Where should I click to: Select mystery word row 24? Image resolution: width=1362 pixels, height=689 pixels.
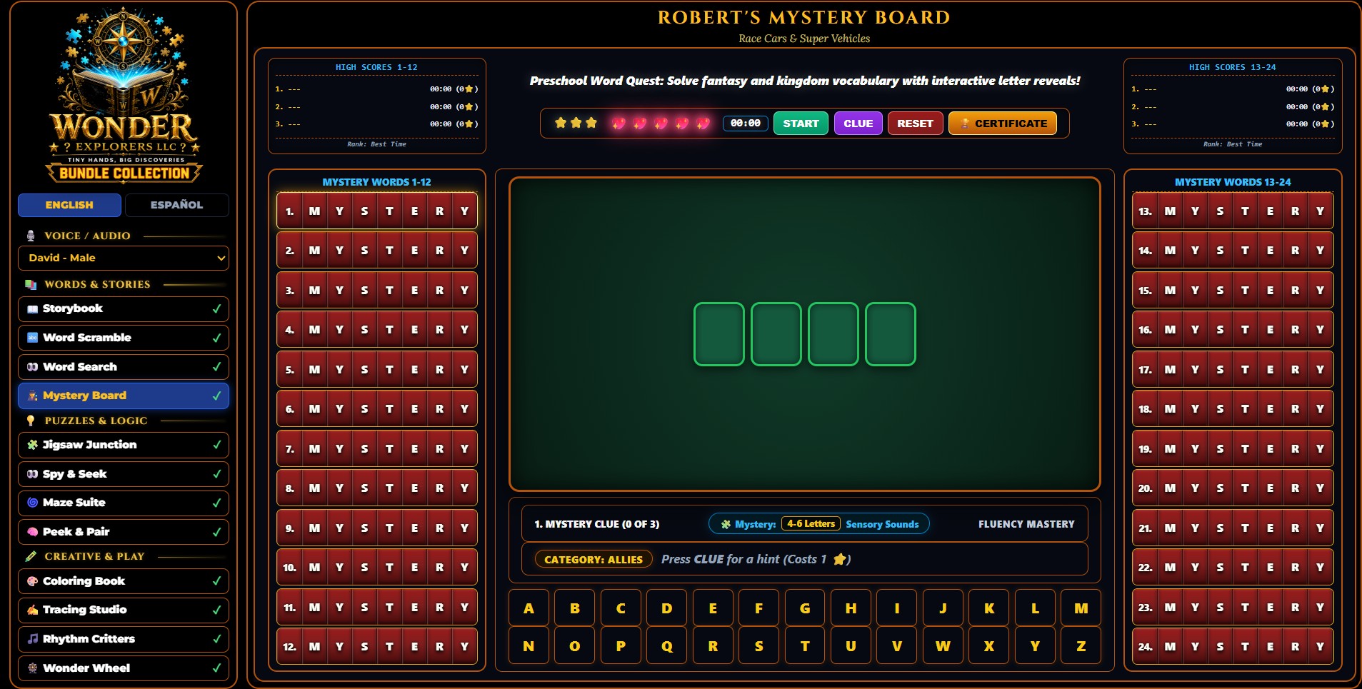tap(1233, 647)
